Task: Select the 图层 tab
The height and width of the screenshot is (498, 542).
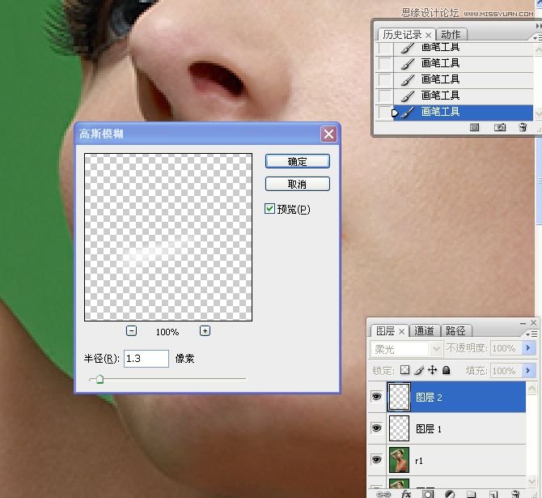Action: (x=385, y=331)
